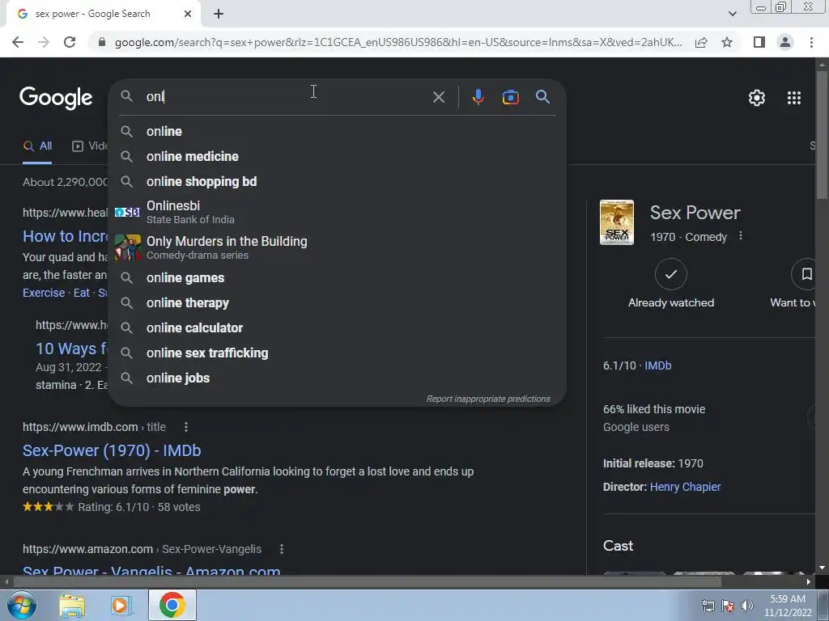This screenshot has width=829, height=621.
Task: Open network icon in system tray
Action: tap(708, 606)
